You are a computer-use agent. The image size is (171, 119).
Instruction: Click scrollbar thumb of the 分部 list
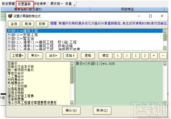165,37
